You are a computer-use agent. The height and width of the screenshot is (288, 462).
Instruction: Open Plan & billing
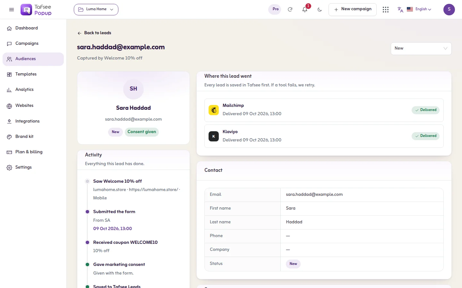point(33,152)
